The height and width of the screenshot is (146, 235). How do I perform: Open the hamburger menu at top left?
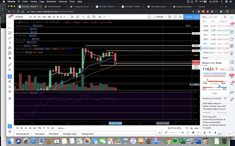click(10, 17)
